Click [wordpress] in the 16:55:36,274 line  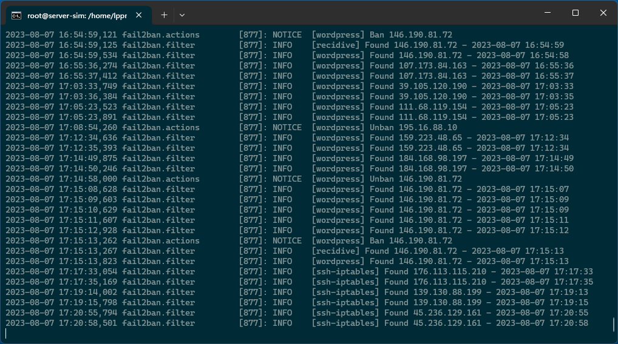(x=338, y=65)
